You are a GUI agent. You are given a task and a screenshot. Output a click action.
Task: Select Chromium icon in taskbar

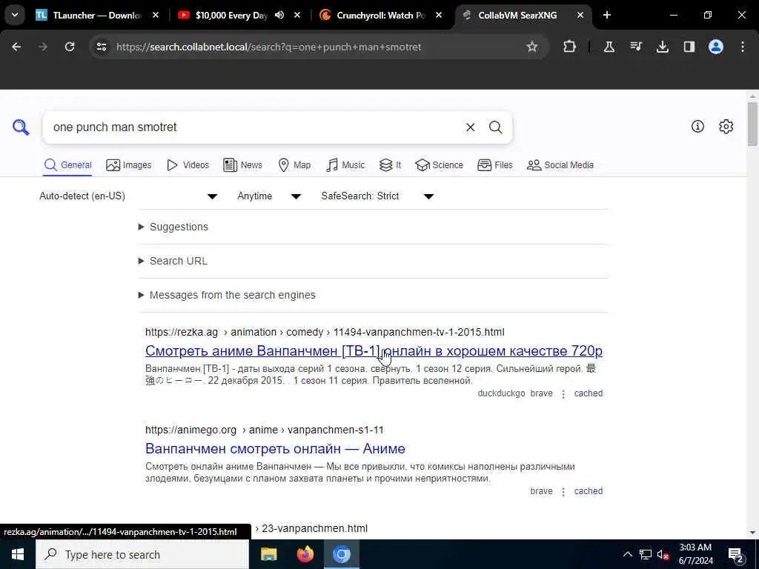[341, 554]
